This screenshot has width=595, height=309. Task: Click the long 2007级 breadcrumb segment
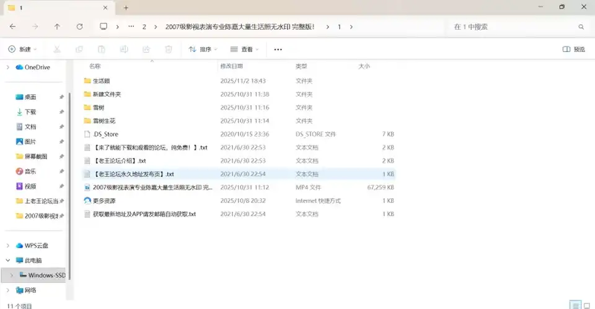coord(240,27)
